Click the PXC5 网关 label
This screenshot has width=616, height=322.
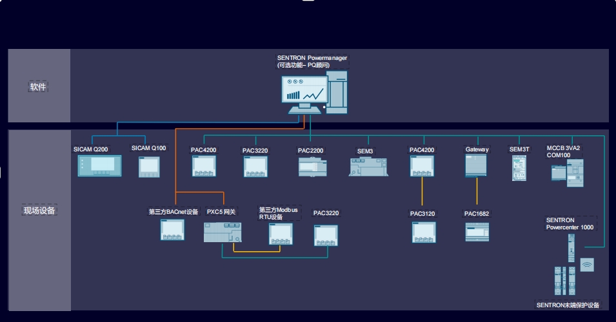pos(221,212)
